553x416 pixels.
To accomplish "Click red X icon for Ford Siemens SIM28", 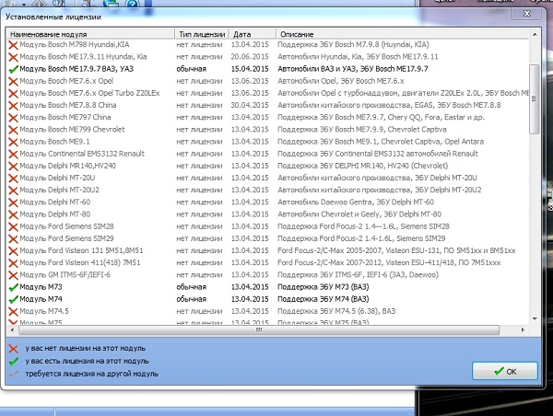I will [x=13, y=225].
